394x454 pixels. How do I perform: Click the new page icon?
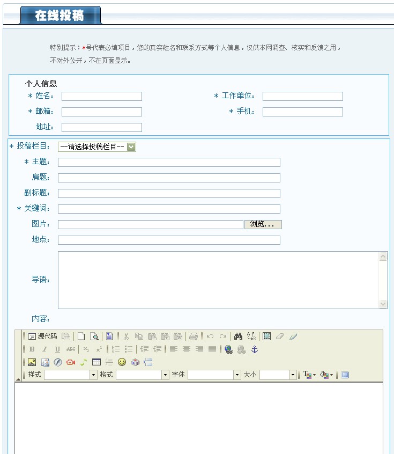point(81,336)
